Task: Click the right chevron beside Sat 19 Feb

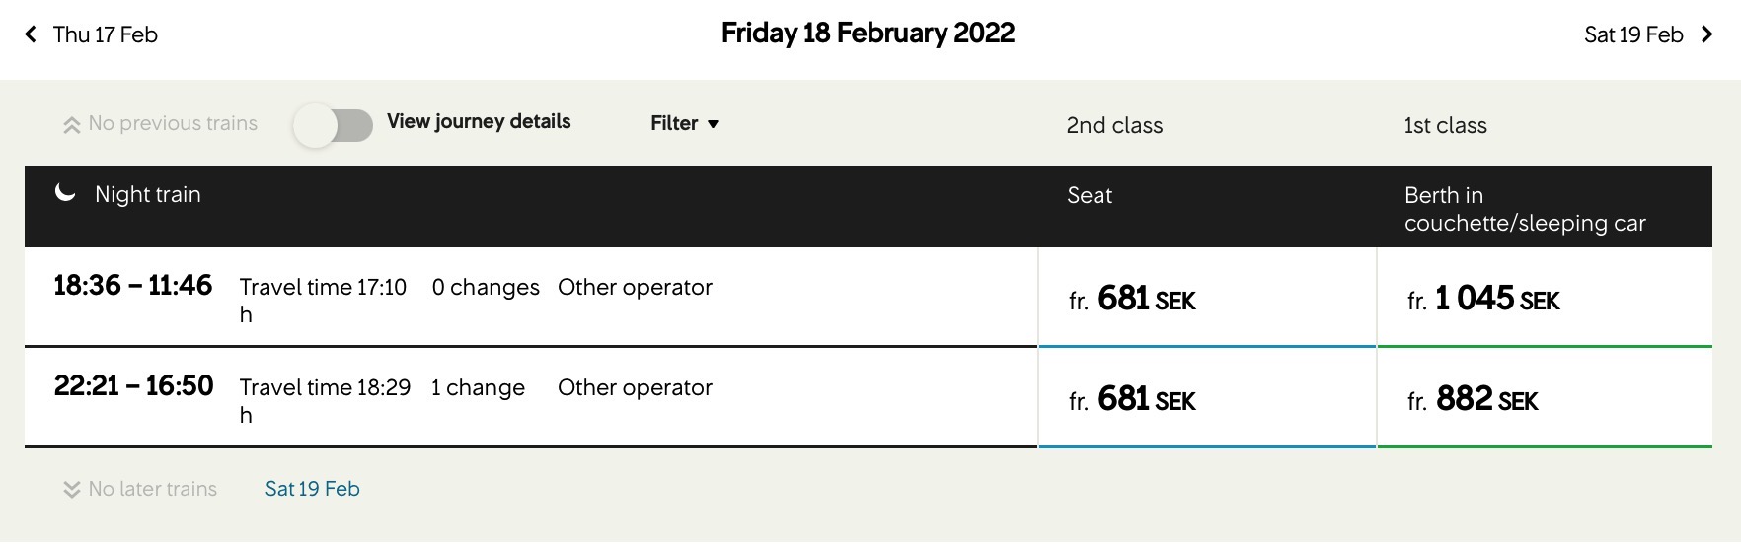Action: pyautogui.click(x=1707, y=34)
